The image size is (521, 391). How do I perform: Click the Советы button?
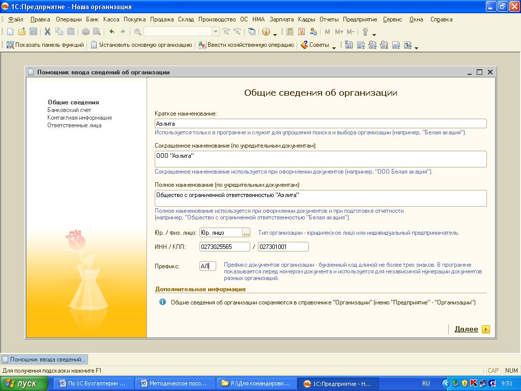click(315, 45)
